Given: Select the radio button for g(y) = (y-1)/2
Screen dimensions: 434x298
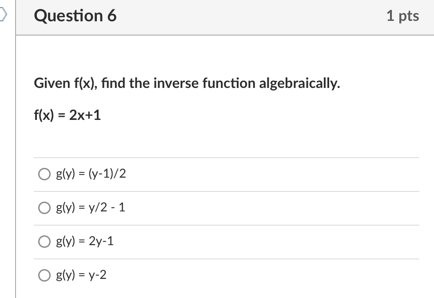Looking at the screenshot, I should pyautogui.click(x=44, y=175).
